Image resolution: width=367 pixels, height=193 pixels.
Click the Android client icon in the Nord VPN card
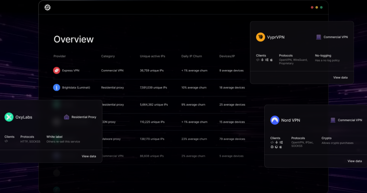pyautogui.click(x=276, y=142)
